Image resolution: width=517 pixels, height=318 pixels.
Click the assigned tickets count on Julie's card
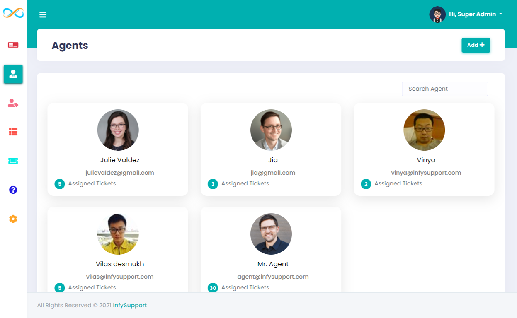[x=59, y=183]
